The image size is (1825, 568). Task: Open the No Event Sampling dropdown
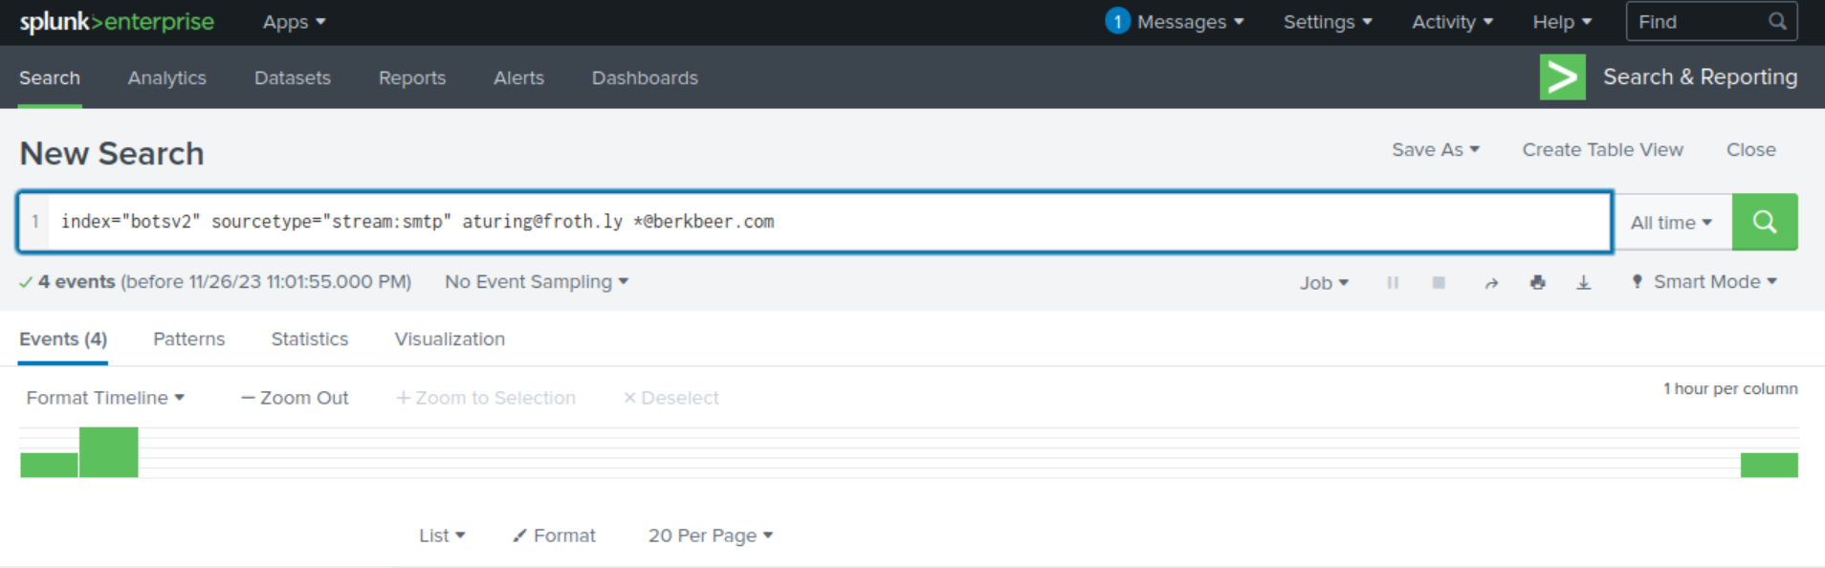537,282
